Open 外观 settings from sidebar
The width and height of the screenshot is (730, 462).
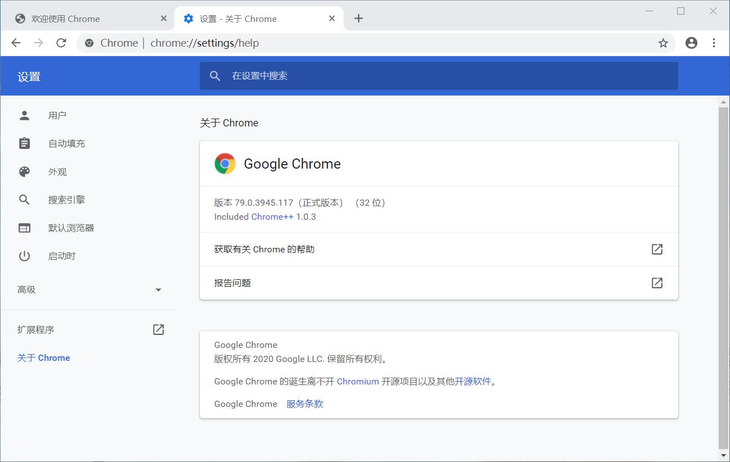point(57,172)
